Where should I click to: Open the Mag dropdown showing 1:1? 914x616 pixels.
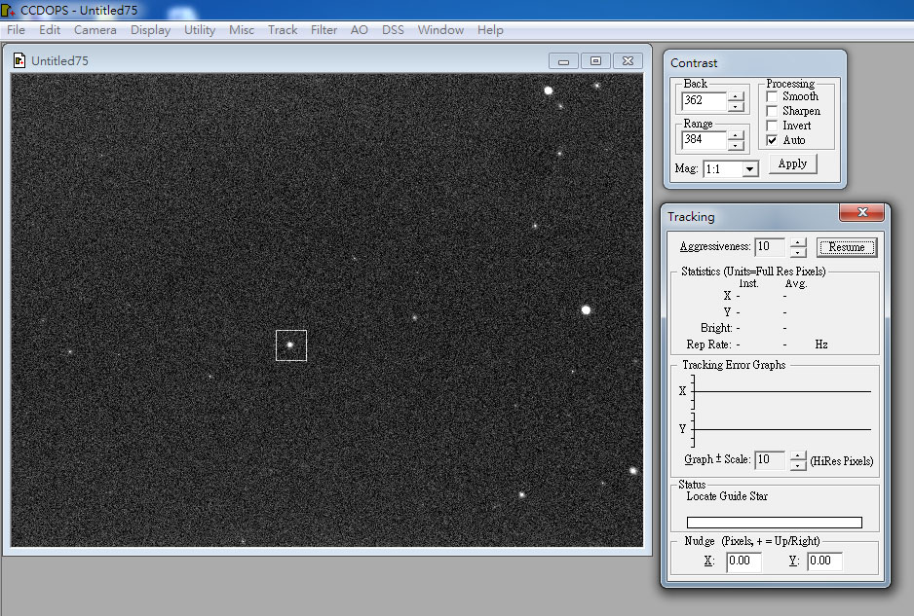pyautogui.click(x=748, y=169)
